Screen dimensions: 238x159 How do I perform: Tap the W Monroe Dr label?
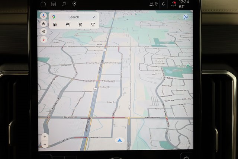[x=96, y=137]
